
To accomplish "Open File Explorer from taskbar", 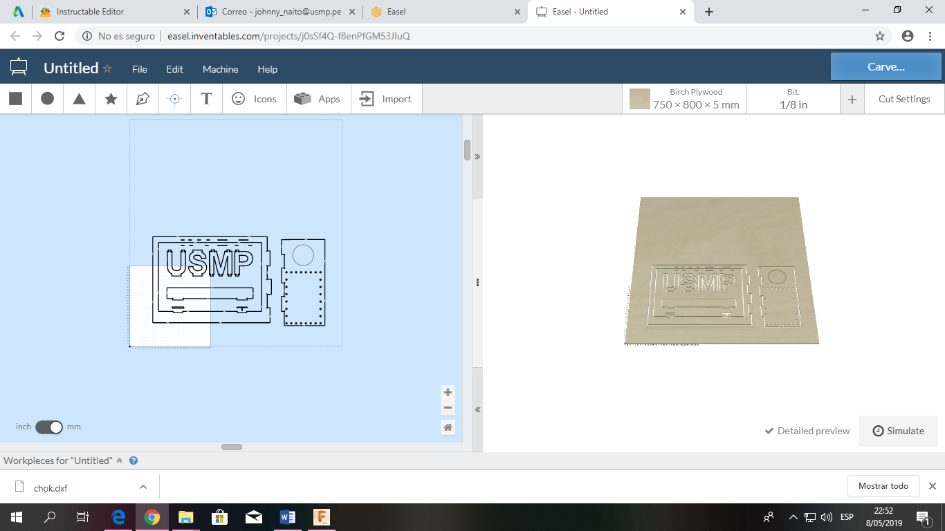I will 185,517.
